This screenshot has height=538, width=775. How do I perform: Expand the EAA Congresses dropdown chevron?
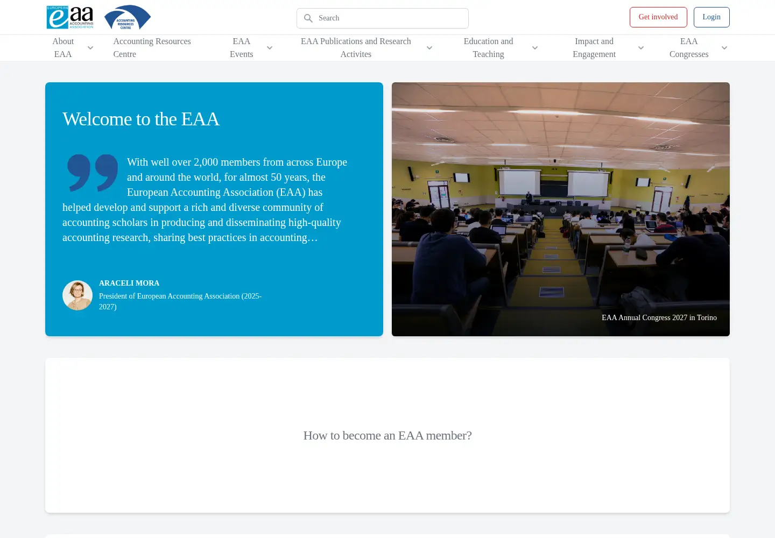[724, 48]
